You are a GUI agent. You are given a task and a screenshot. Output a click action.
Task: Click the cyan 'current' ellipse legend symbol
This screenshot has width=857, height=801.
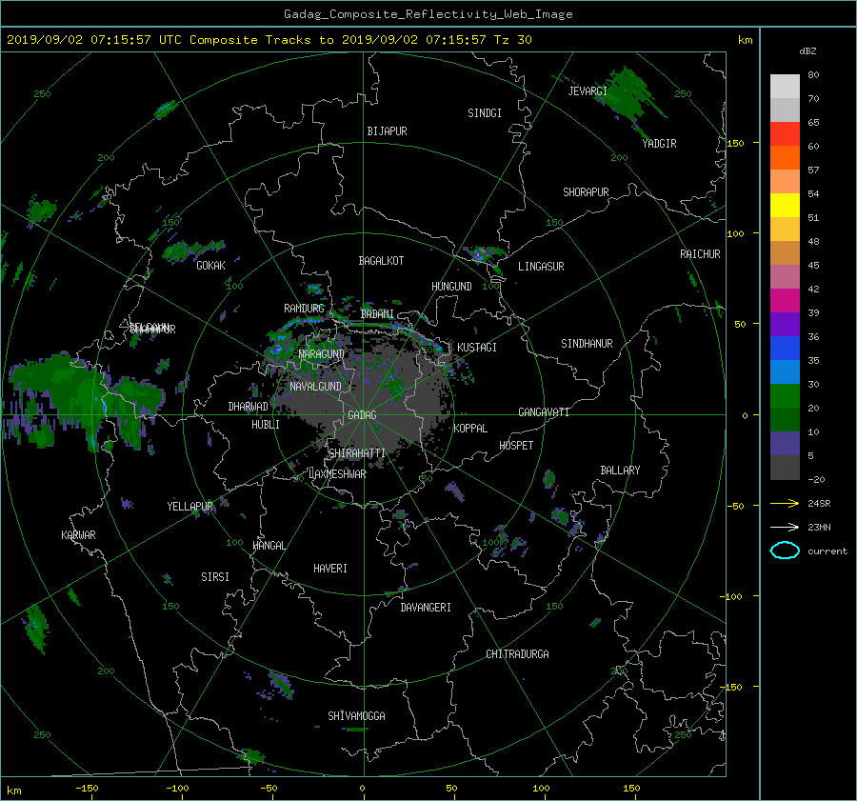tap(785, 551)
